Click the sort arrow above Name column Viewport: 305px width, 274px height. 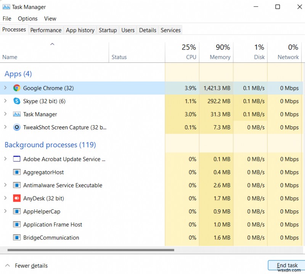tap(52, 44)
